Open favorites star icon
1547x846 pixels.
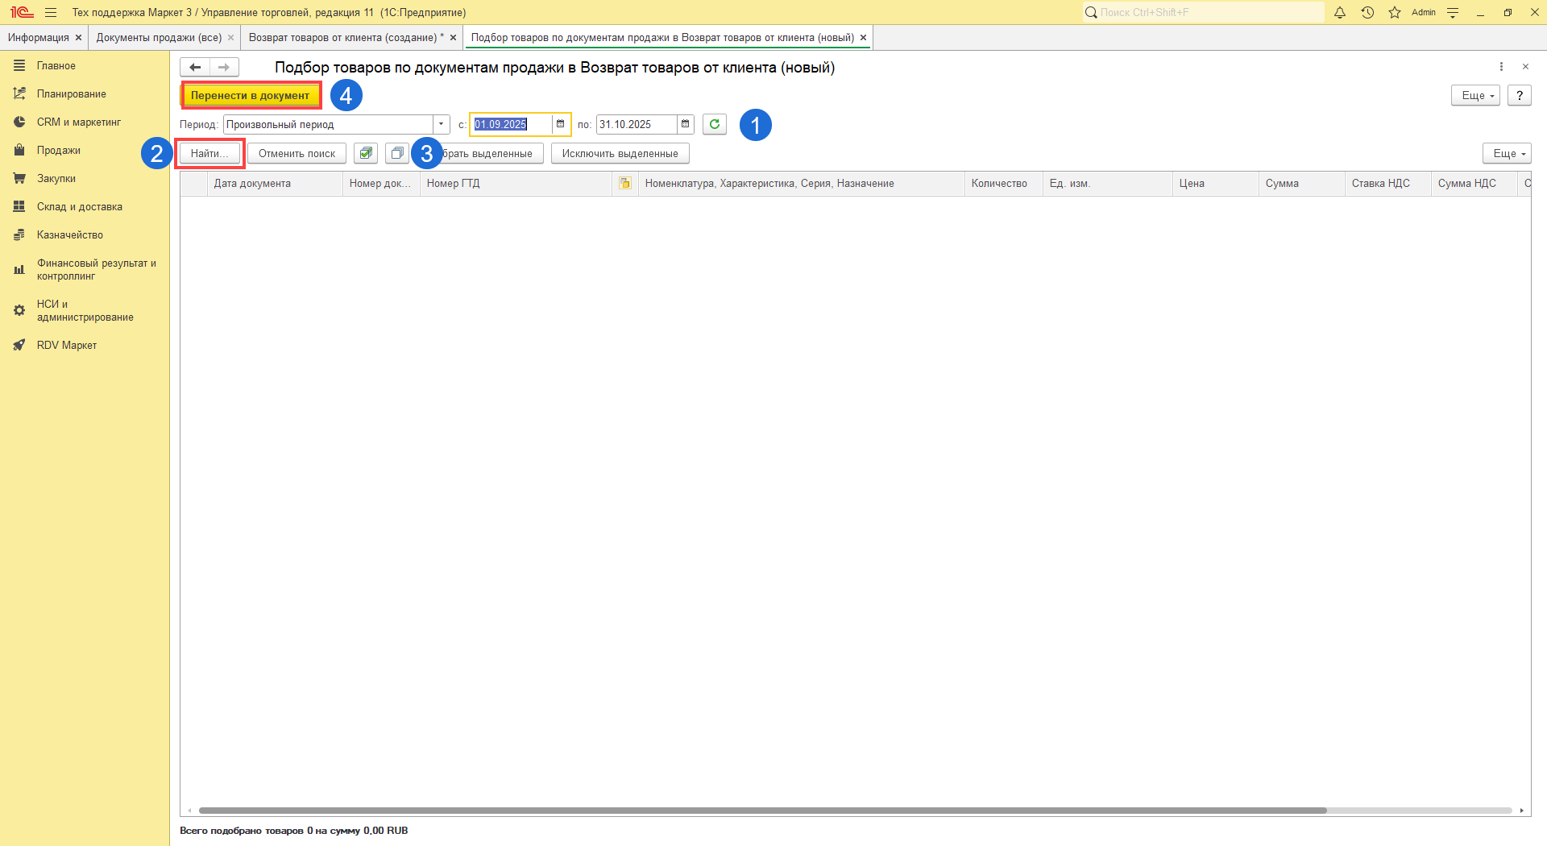[x=1395, y=13]
